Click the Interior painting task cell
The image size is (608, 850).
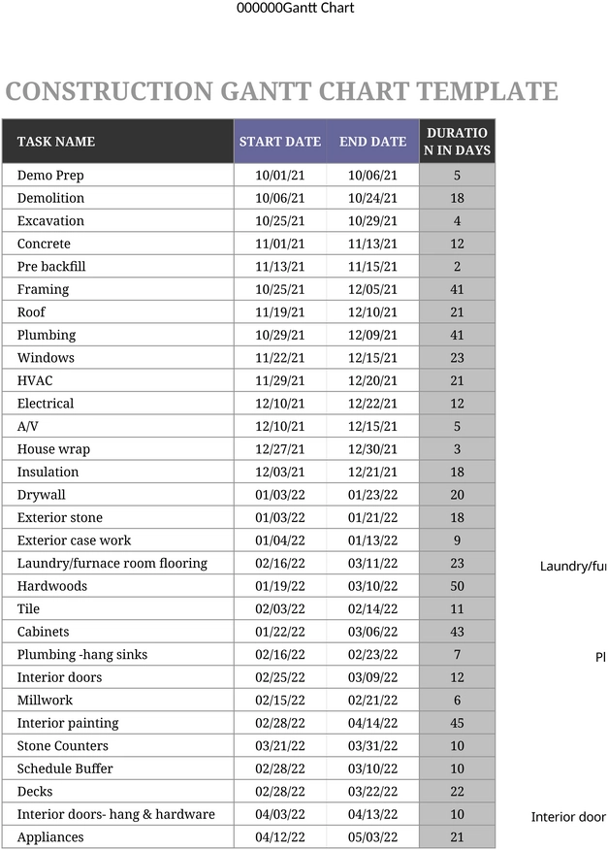click(117, 723)
